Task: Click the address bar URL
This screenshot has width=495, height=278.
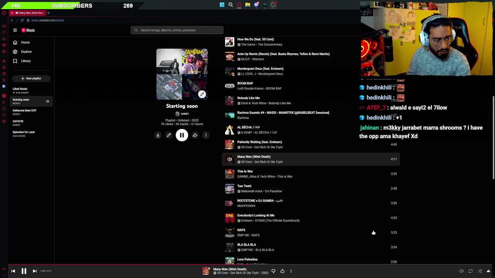Action: click(x=48, y=20)
